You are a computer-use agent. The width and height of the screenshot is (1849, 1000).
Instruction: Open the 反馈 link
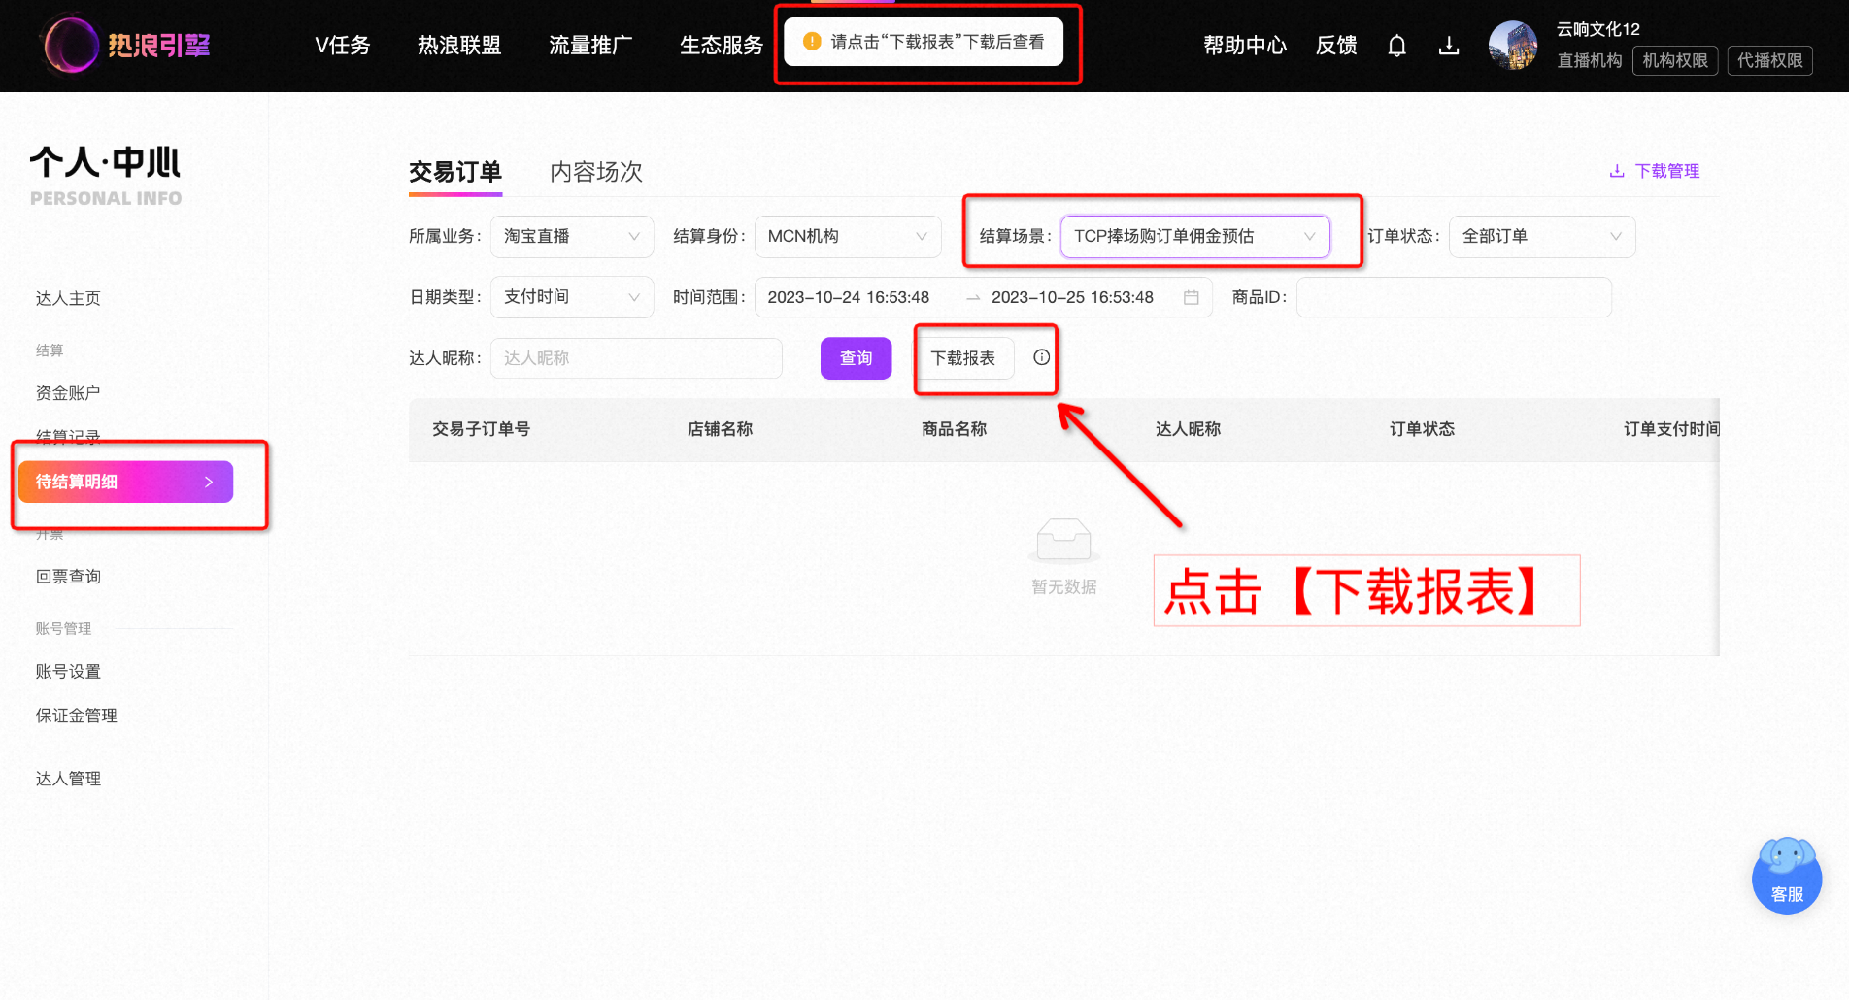[1336, 46]
